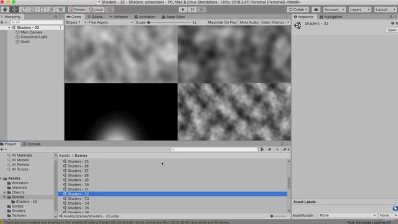Open Collab dropdown
This screenshot has height=224, width=398.
298,9
